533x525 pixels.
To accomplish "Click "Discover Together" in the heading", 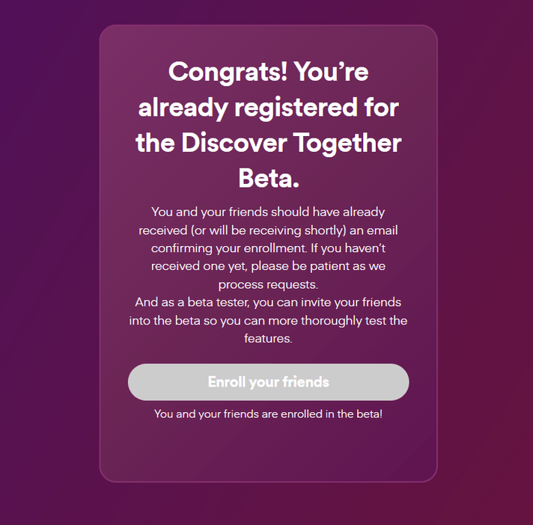I will pyautogui.click(x=291, y=143).
